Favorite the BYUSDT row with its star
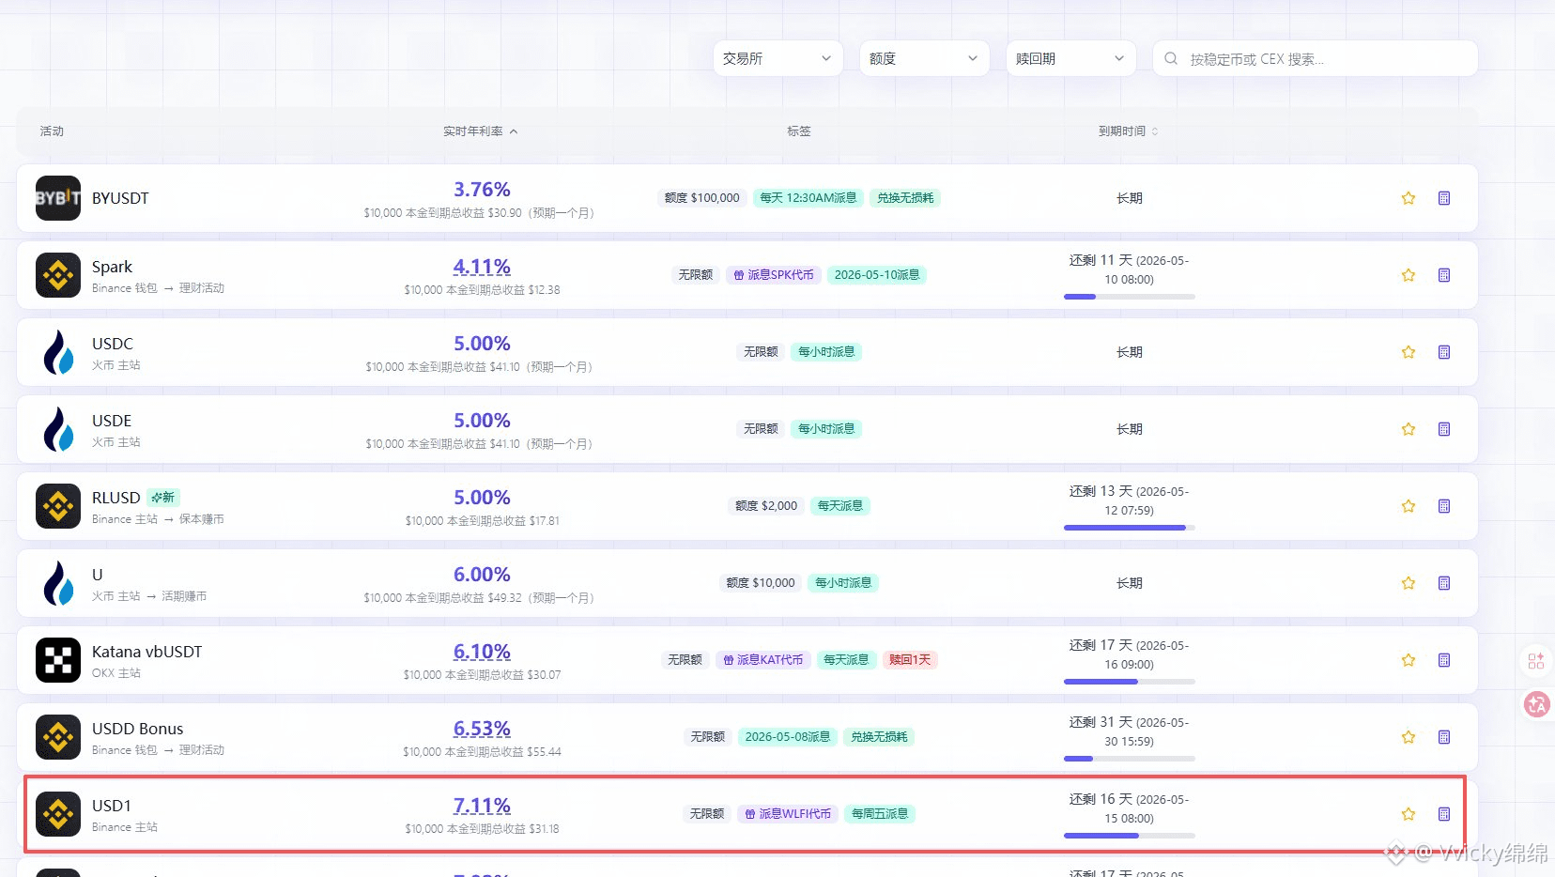The height and width of the screenshot is (877, 1555). click(x=1409, y=198)
